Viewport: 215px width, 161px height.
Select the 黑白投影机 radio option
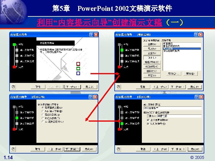(x=43, y=114)
